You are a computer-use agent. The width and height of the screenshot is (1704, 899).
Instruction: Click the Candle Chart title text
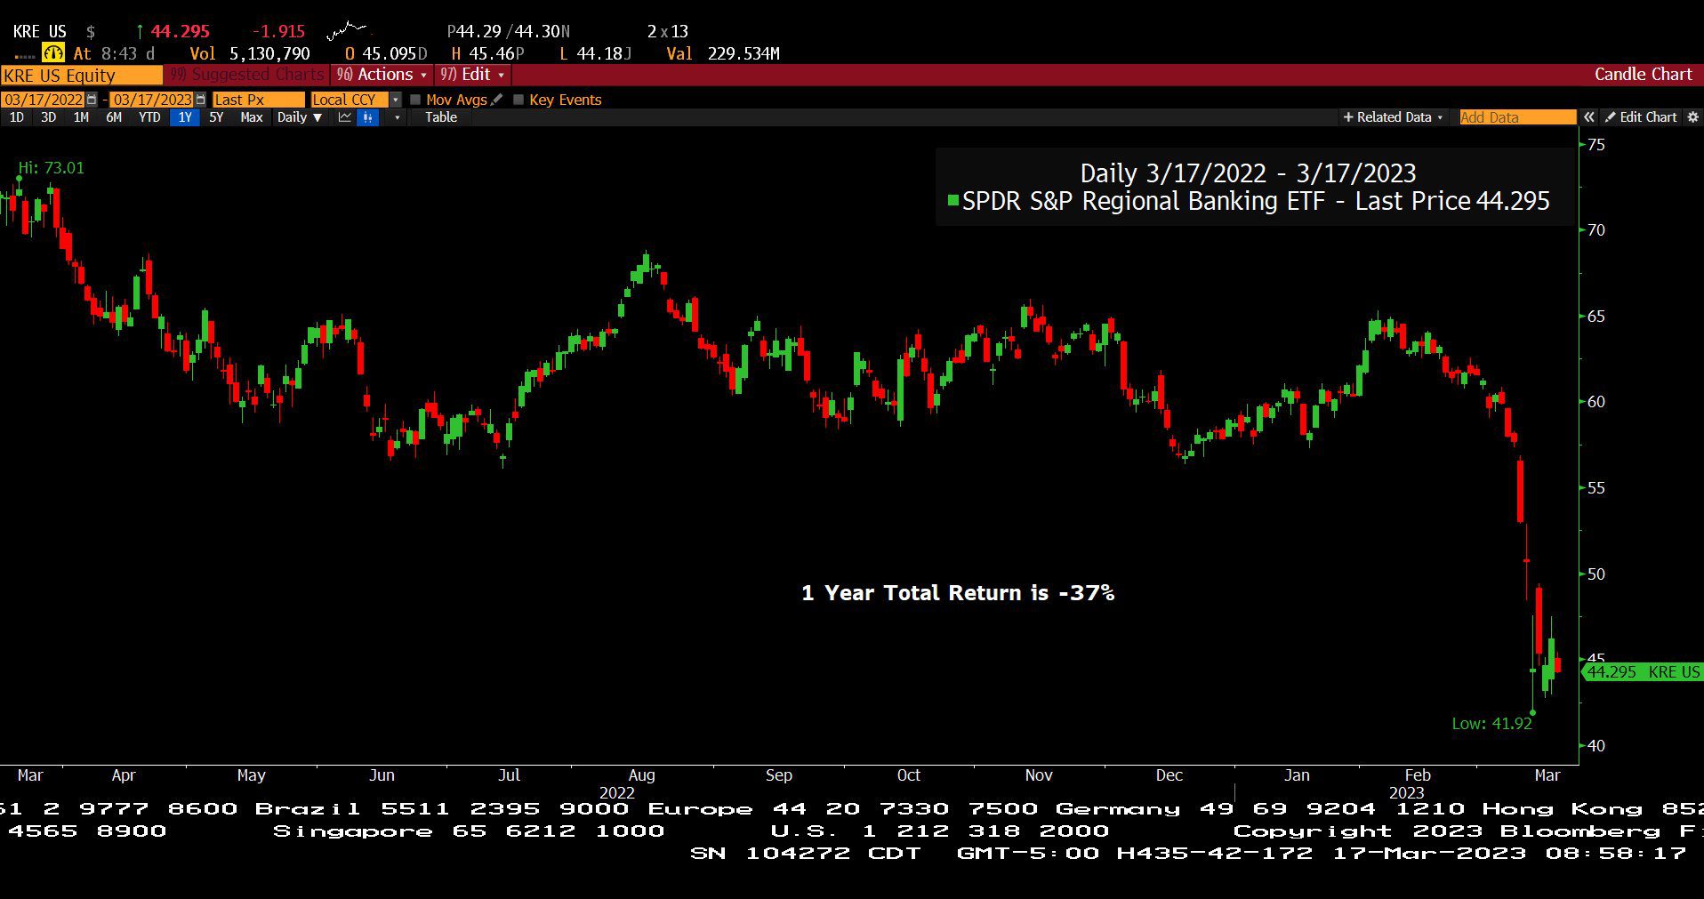click(x=1643, y=75)
